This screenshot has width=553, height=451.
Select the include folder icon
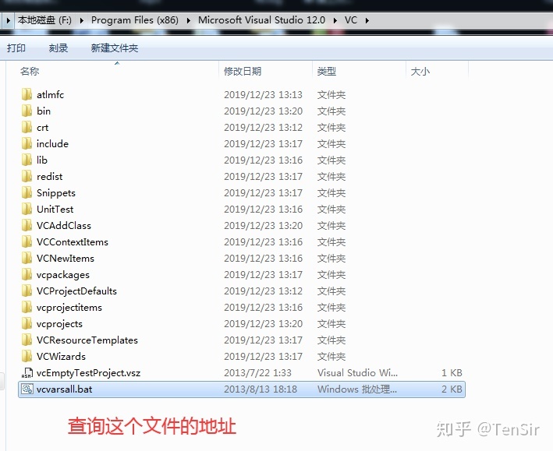(27, 144)
